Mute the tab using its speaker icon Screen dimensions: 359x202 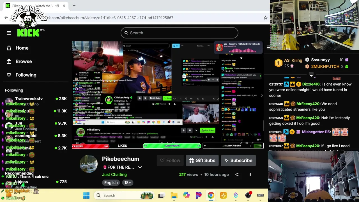(x=57, y=6)
